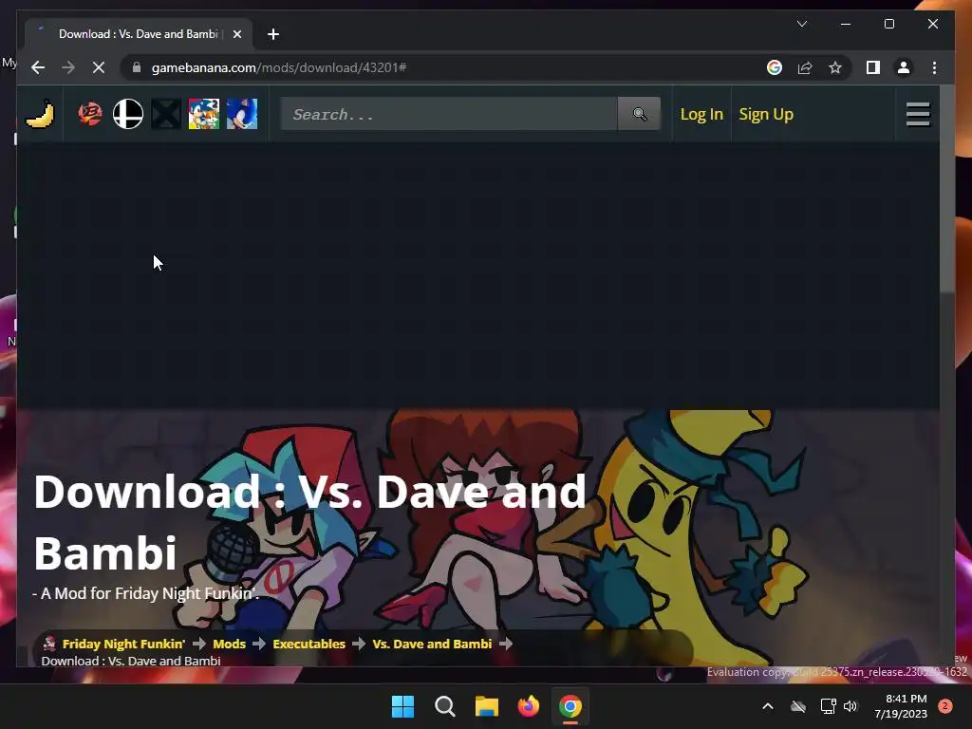This screenshot has width=972, height=729.
Task: Go back to the previous page
Action: 38,67
